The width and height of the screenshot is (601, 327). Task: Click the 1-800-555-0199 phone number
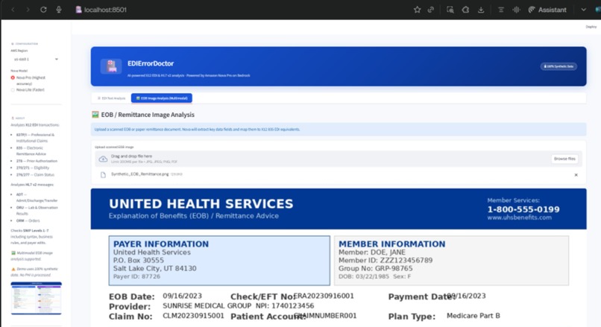pyautogui.click(x=523, y=209)
